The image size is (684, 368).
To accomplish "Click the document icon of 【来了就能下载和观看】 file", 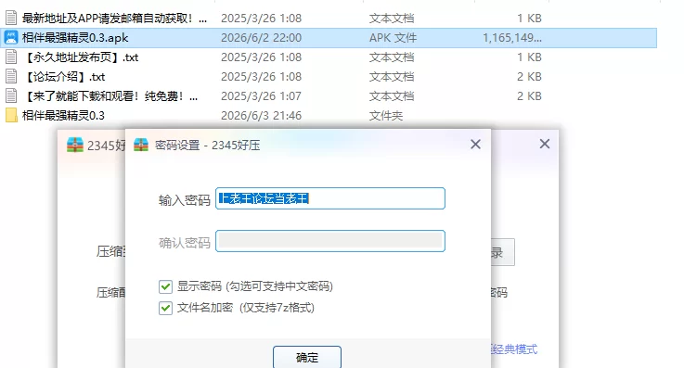I will [x=11, y=95].
